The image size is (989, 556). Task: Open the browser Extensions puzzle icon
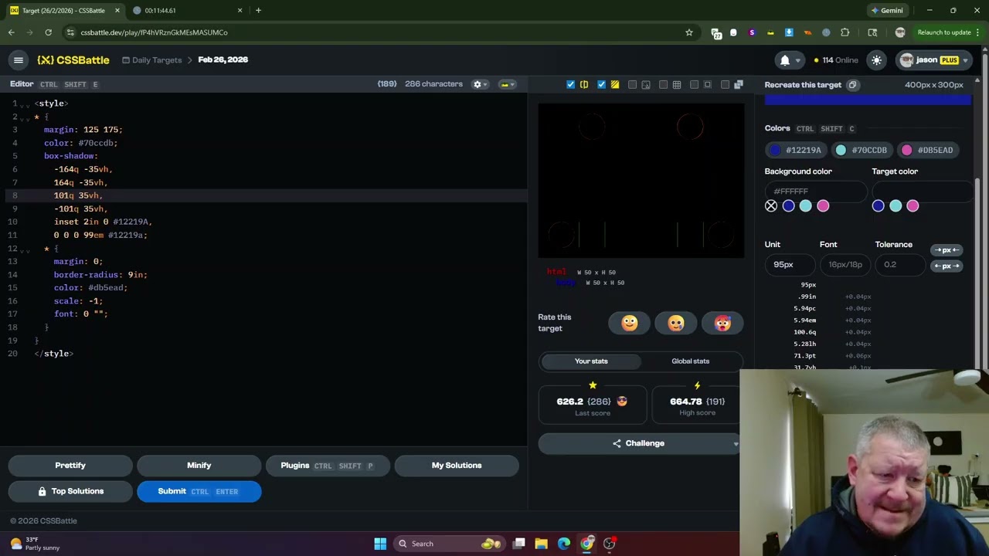845,32
